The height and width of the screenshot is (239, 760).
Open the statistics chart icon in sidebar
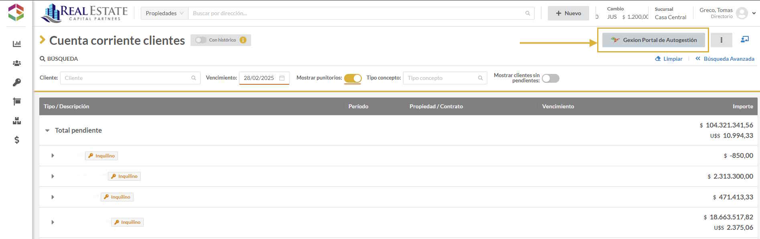[x=17, y=44]
